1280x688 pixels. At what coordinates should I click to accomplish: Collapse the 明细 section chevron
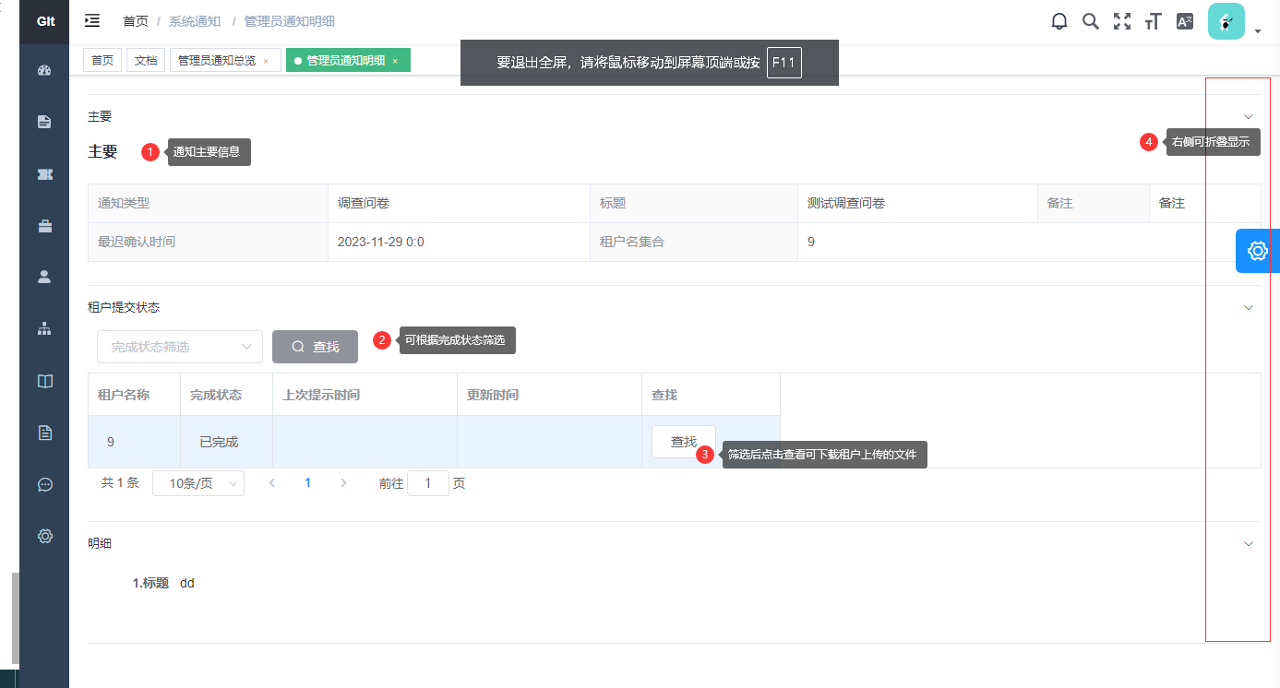point(1248,543)
